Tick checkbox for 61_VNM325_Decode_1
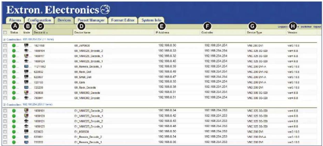The width and height of the screenshot is (323, 146). [x=5, y=116]
